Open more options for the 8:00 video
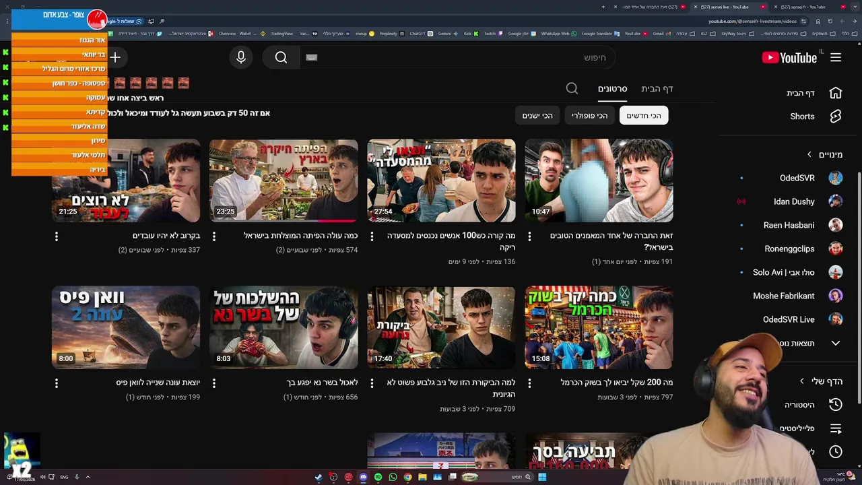 [57, 383]
